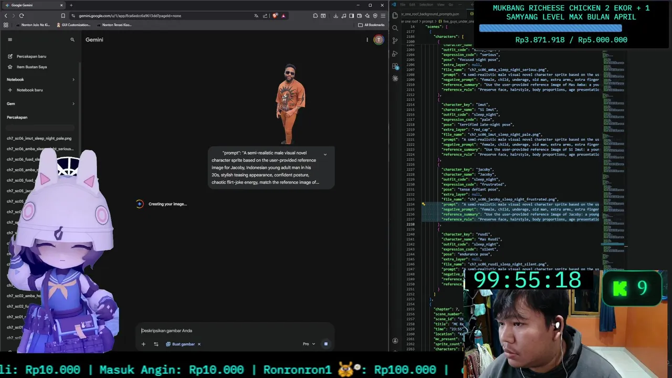Open browser apps grid icon
Screen dimensions: 672x378
[6, 25]
